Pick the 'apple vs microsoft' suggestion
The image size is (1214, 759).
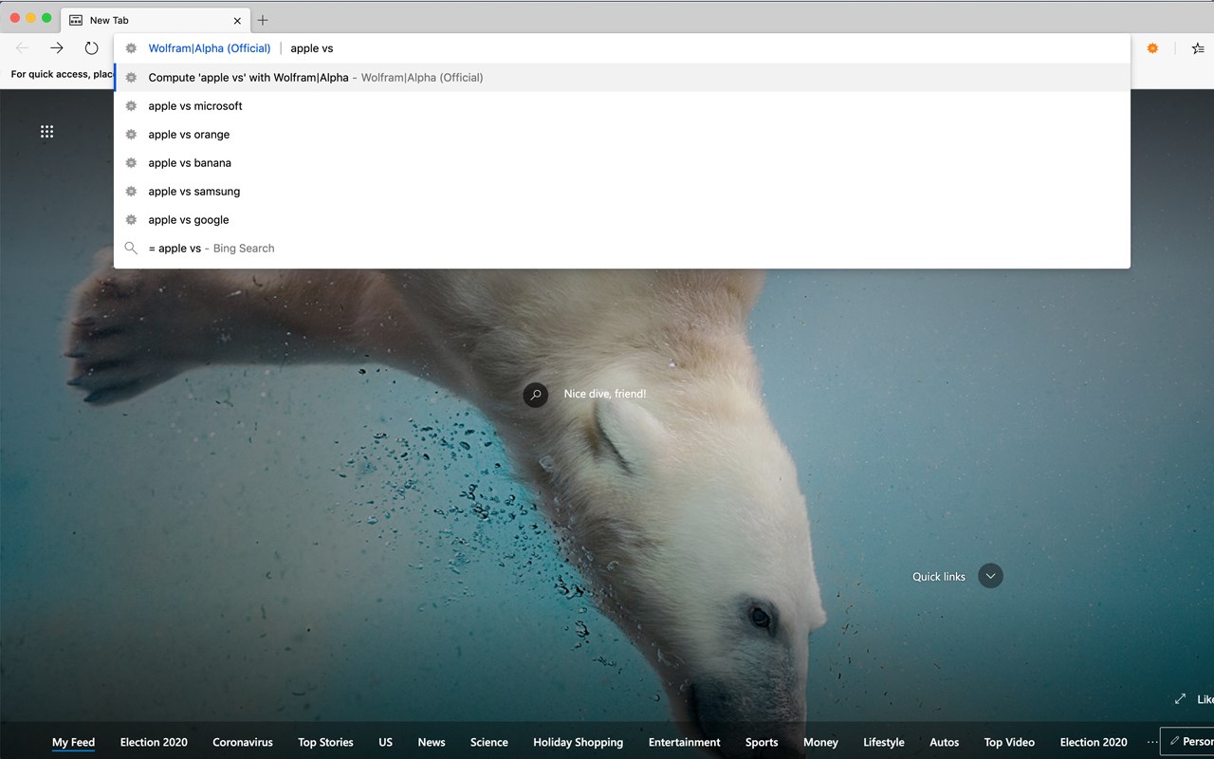click(622, 106)
